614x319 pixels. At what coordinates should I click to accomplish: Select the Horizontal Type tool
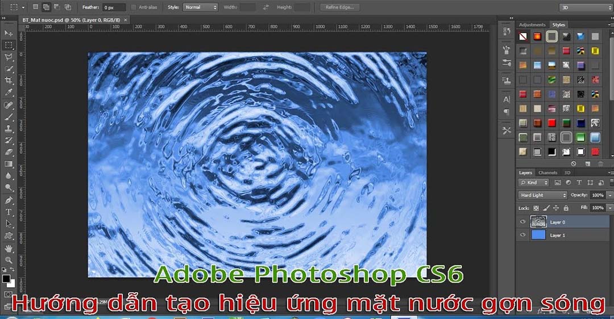[x=8, y=212]
